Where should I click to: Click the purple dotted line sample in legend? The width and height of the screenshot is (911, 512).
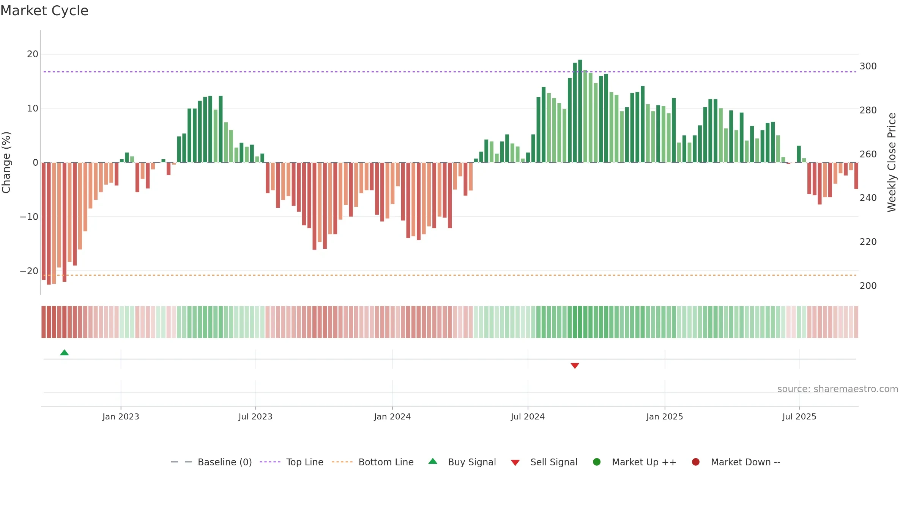pos(270,462)
